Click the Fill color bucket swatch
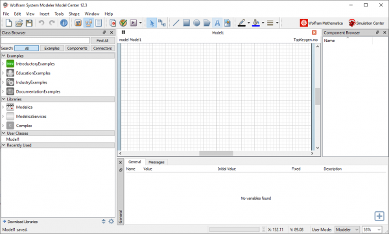Screen dimensions: 389x234 256,23
